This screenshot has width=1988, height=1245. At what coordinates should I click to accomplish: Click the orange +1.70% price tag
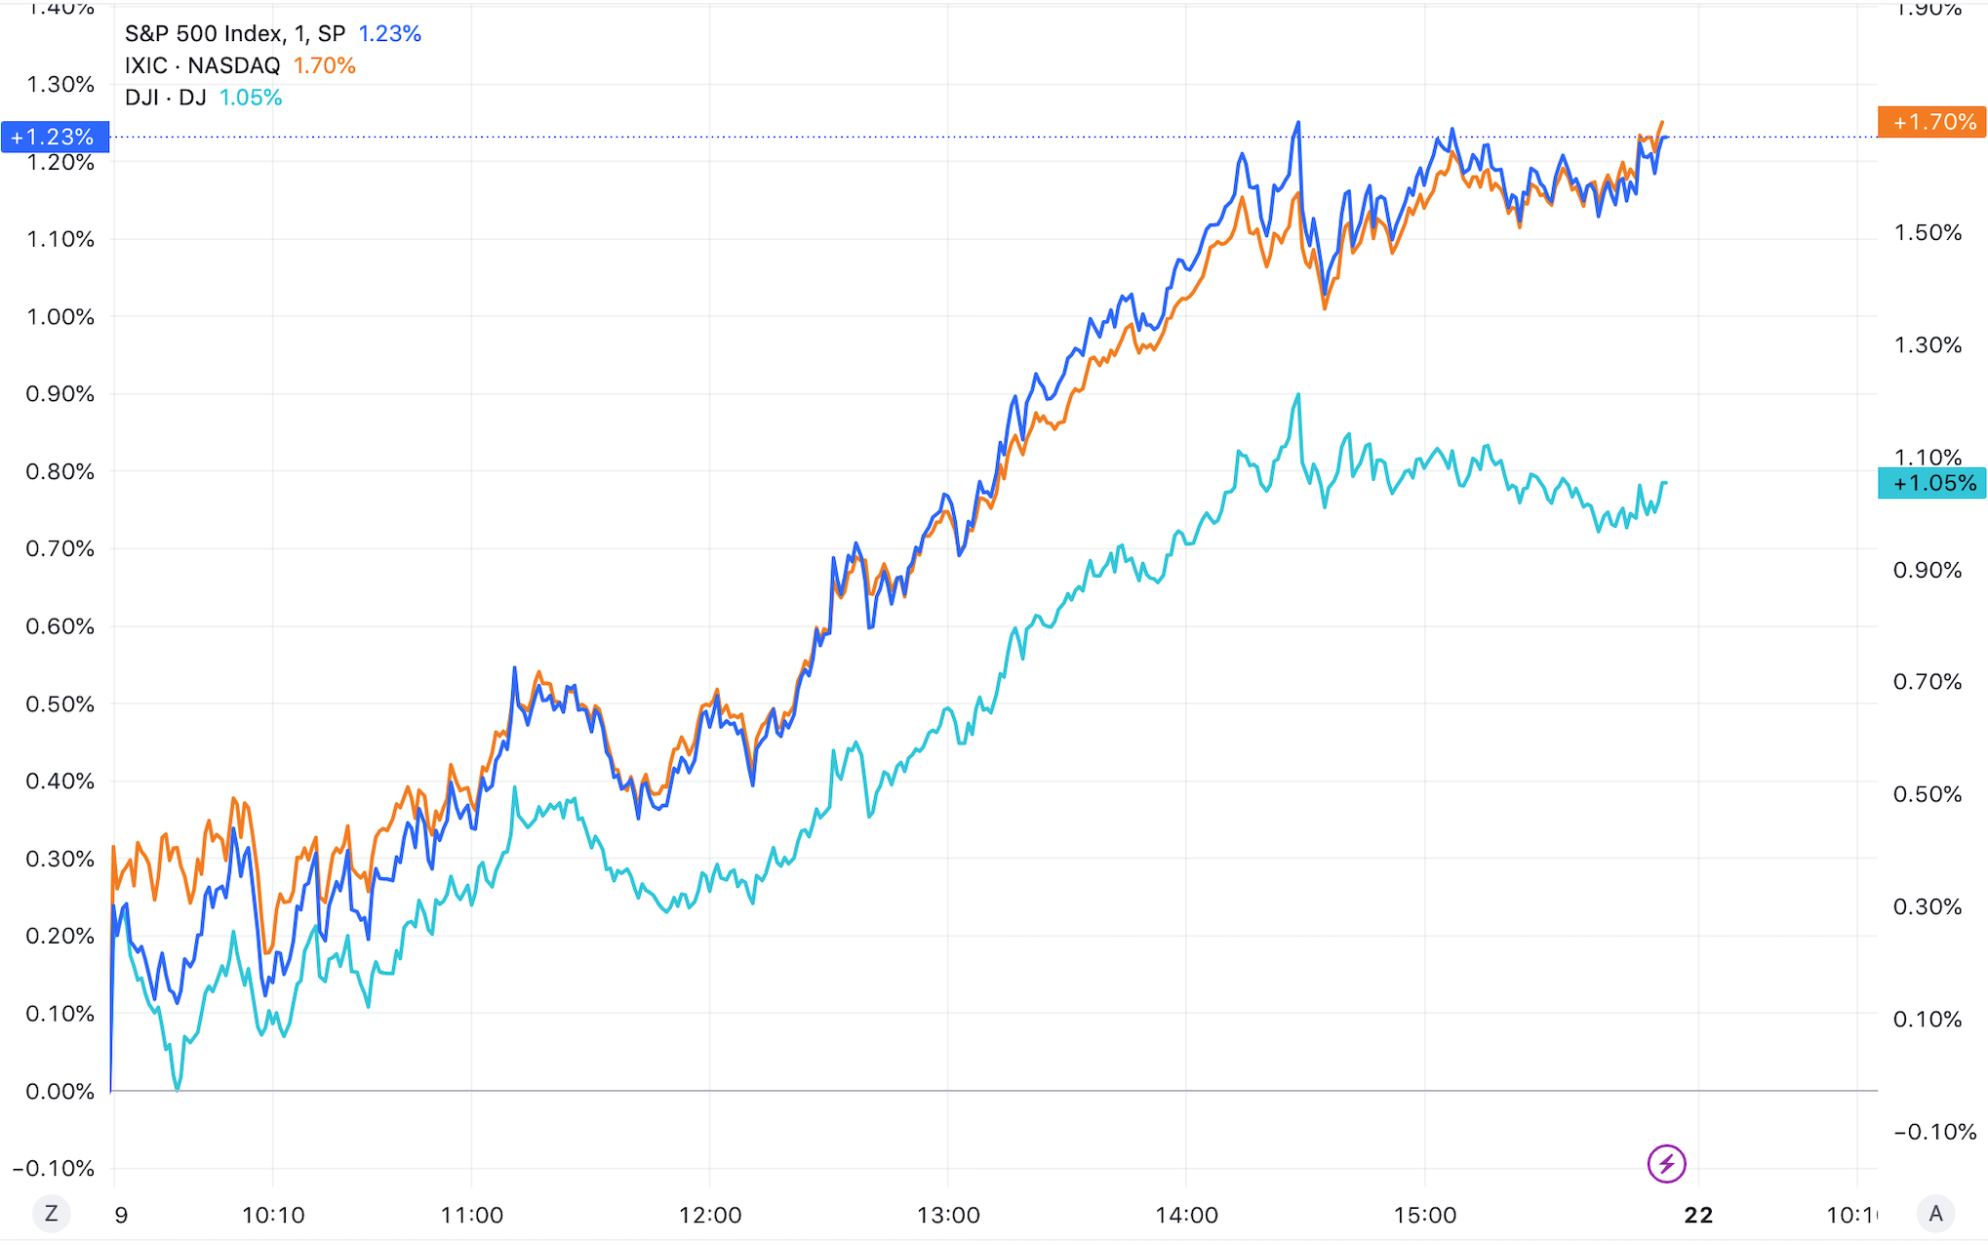[x=1931, y=122]
